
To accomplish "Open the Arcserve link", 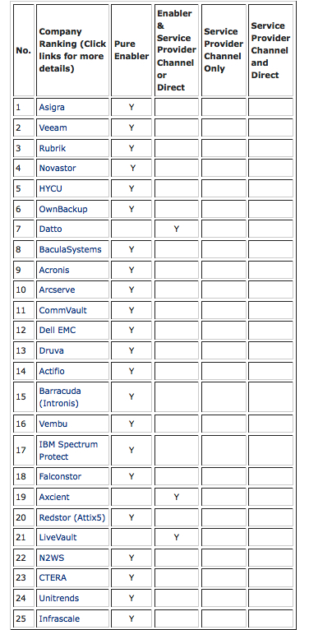I will tap(57, 290).
